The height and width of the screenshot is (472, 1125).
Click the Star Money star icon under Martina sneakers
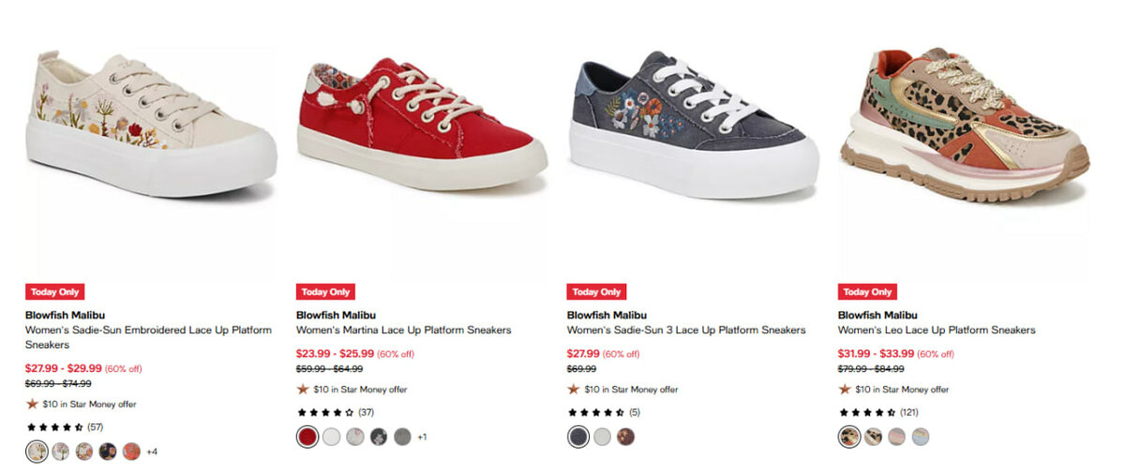(x=303, y=389)
